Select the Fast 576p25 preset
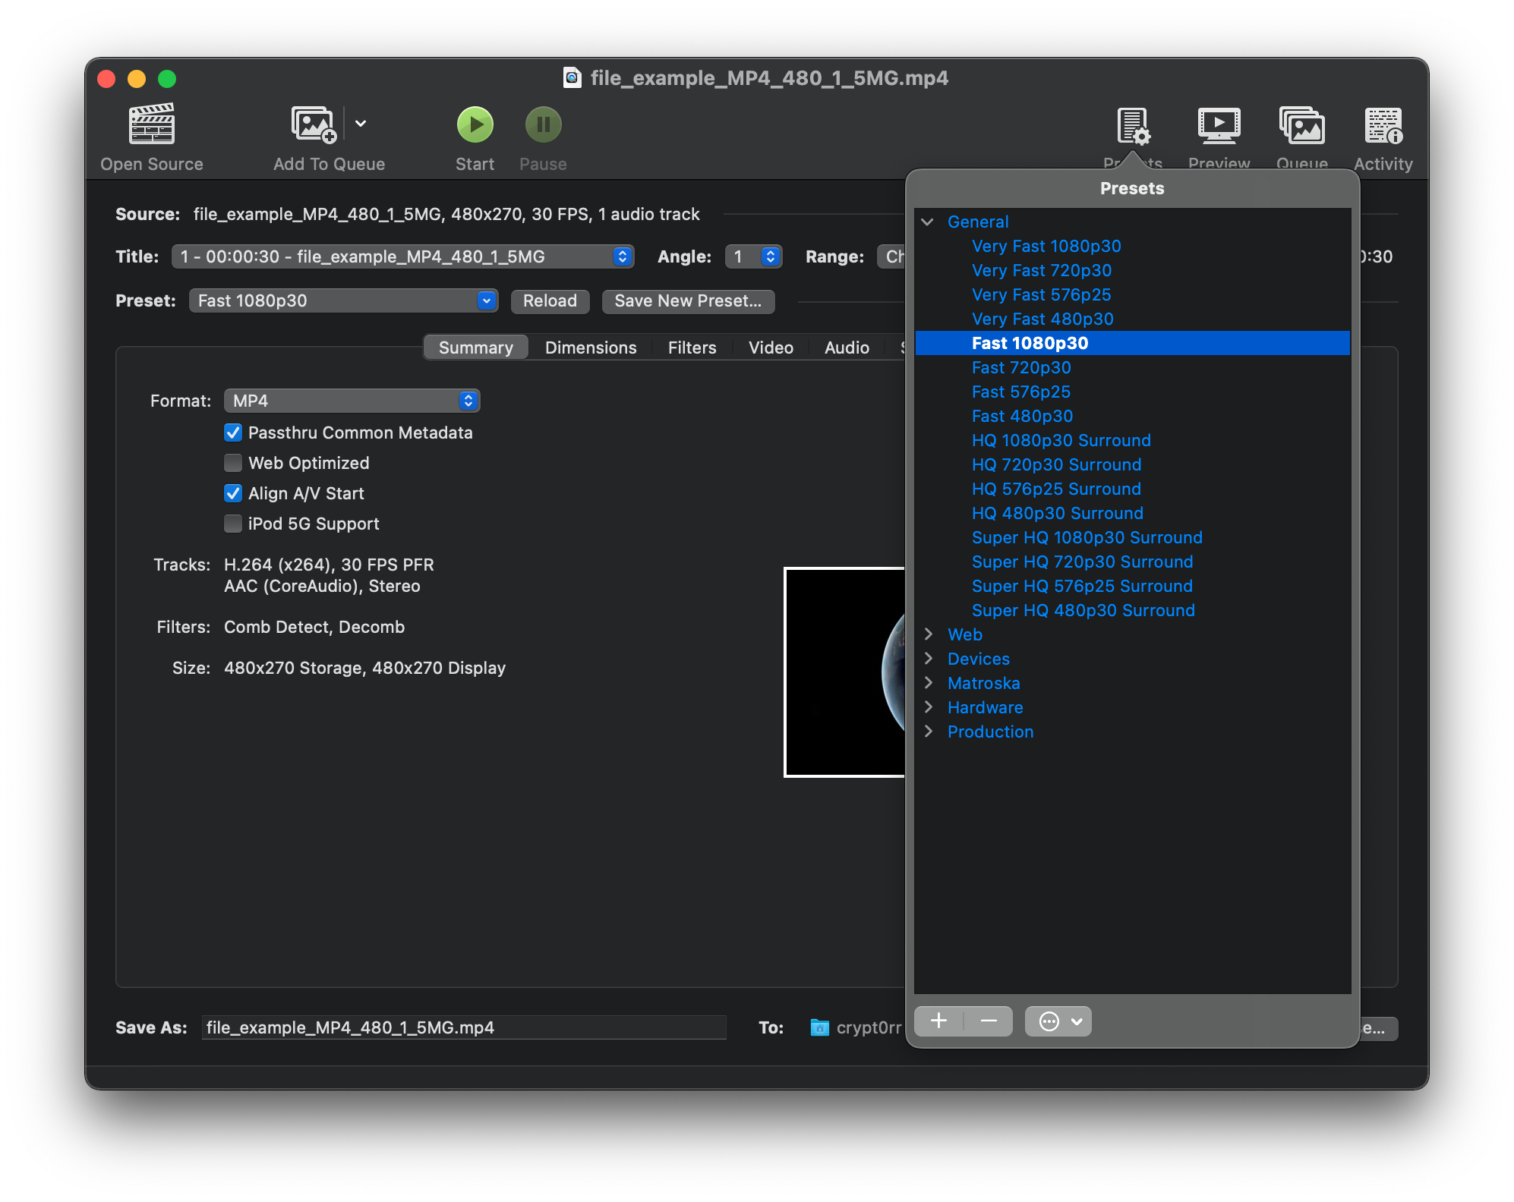1514x1202 pixels. click(1021, 392)
